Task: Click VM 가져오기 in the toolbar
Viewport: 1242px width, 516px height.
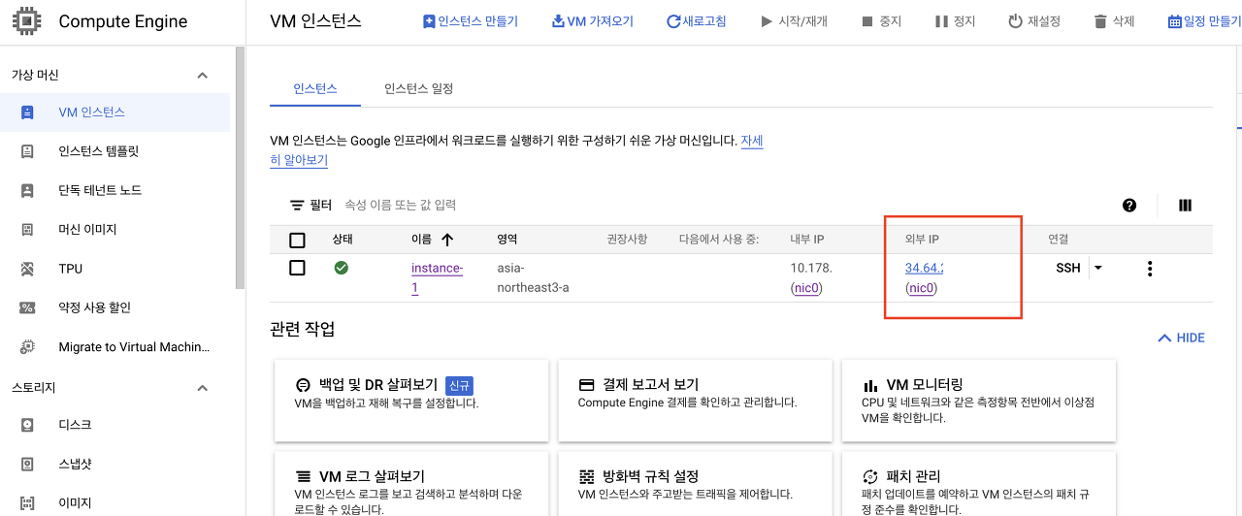Action: [593, 21]
